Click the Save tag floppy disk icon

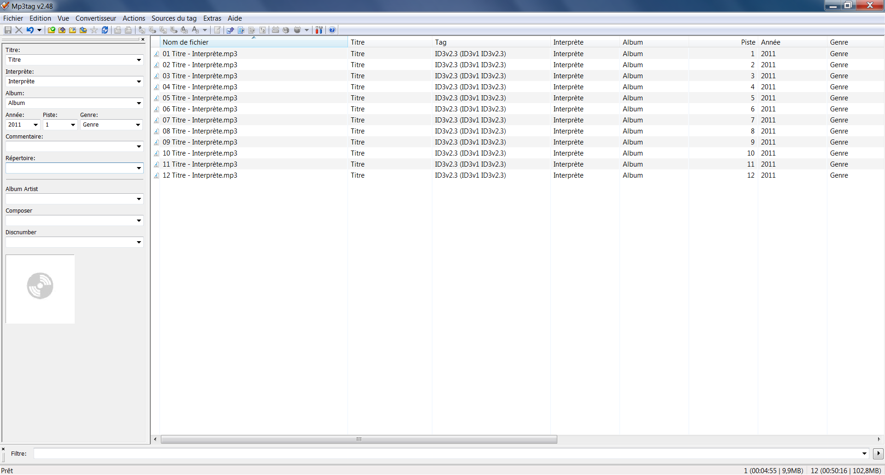[8, 30]
